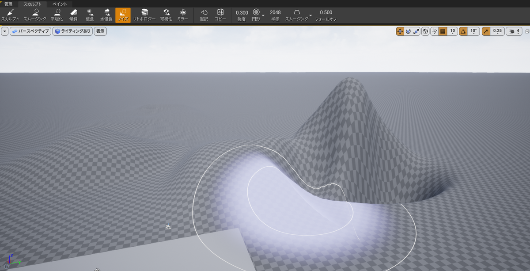Open the パースペクティブ view mode menu
Screen dimensions: 530x271
coord(30,31)
